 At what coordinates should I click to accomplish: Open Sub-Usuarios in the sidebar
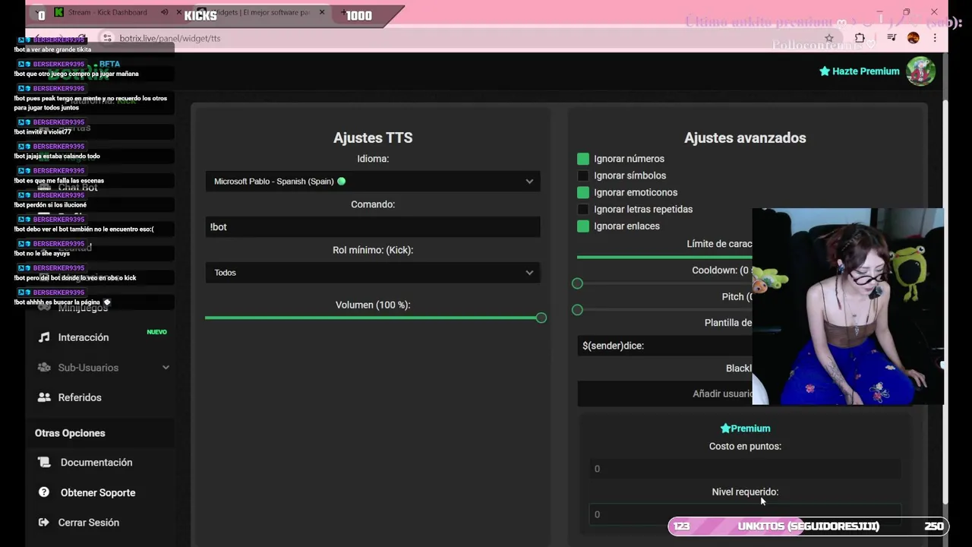point(88,368)
